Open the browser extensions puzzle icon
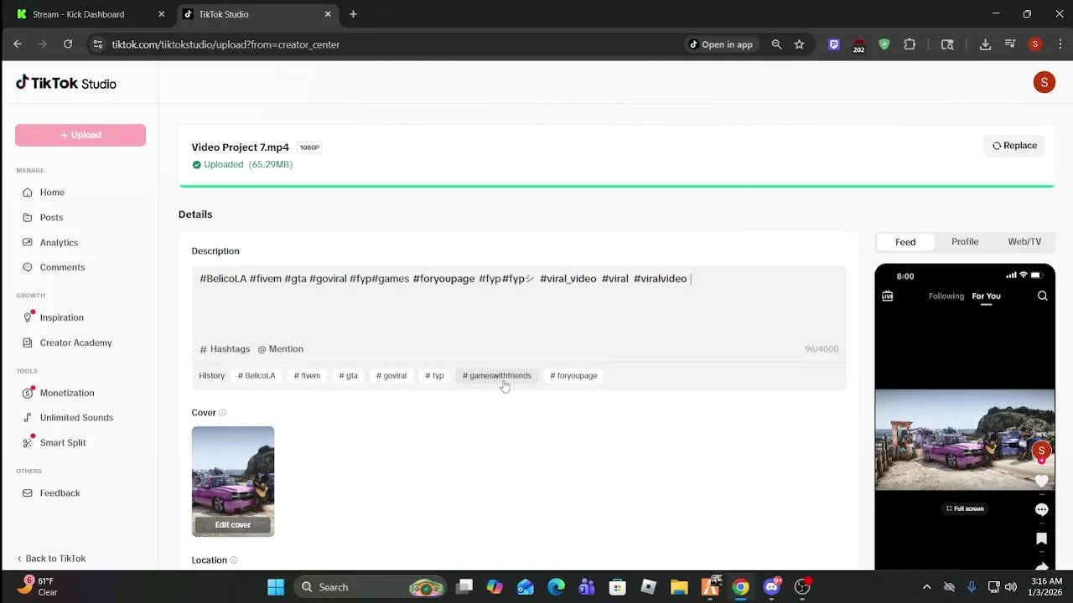This screenshot has height=603, width=1073. pos(910,44)
